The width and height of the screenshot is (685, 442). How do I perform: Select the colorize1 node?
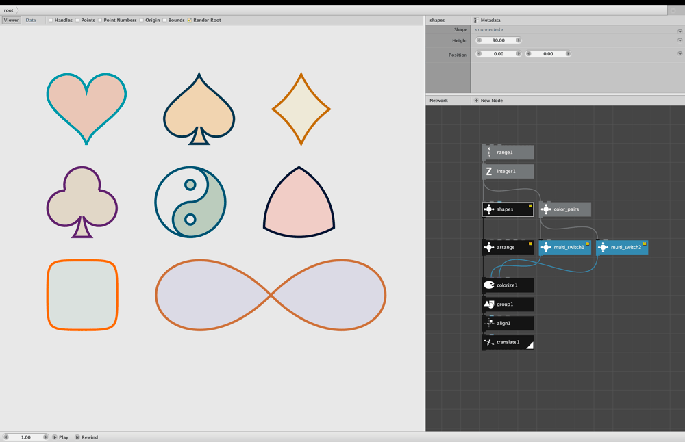tap(508, 285)
